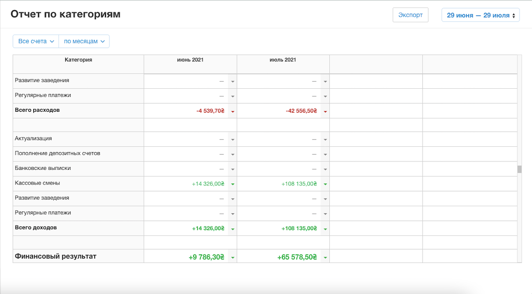Click gray arrow for June Актуализация

pos(233,140)
